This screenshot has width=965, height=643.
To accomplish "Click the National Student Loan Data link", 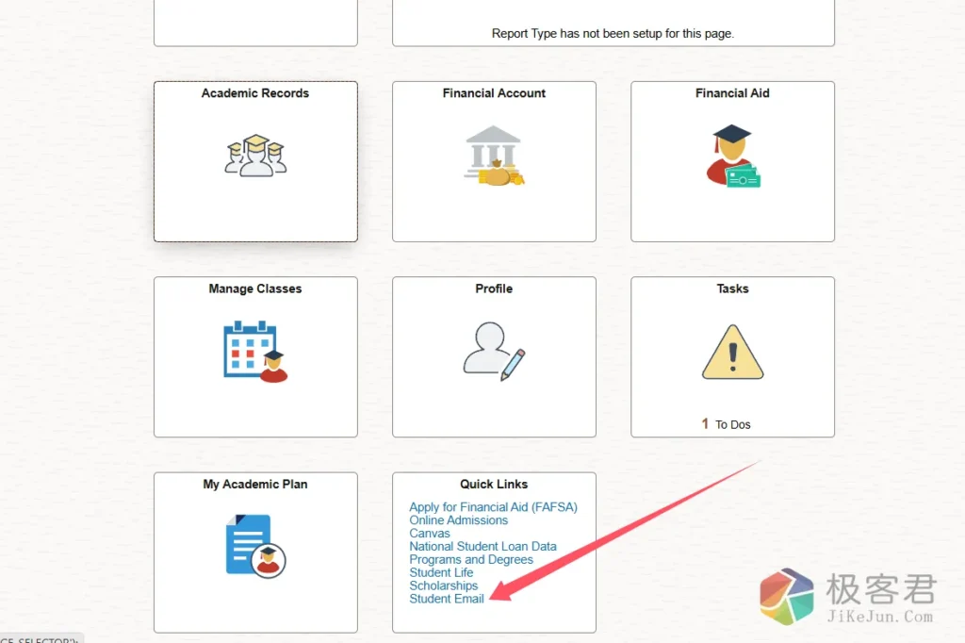I will 482,547.
